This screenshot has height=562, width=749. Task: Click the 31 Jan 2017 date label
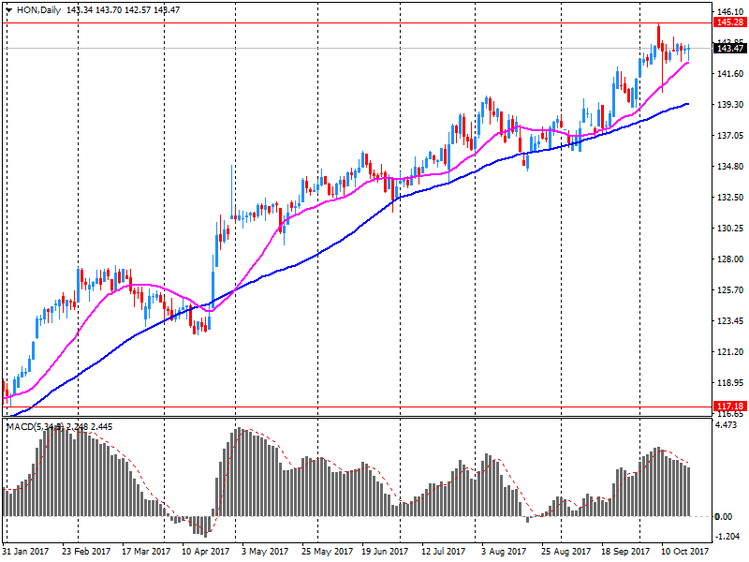[25, 551]
